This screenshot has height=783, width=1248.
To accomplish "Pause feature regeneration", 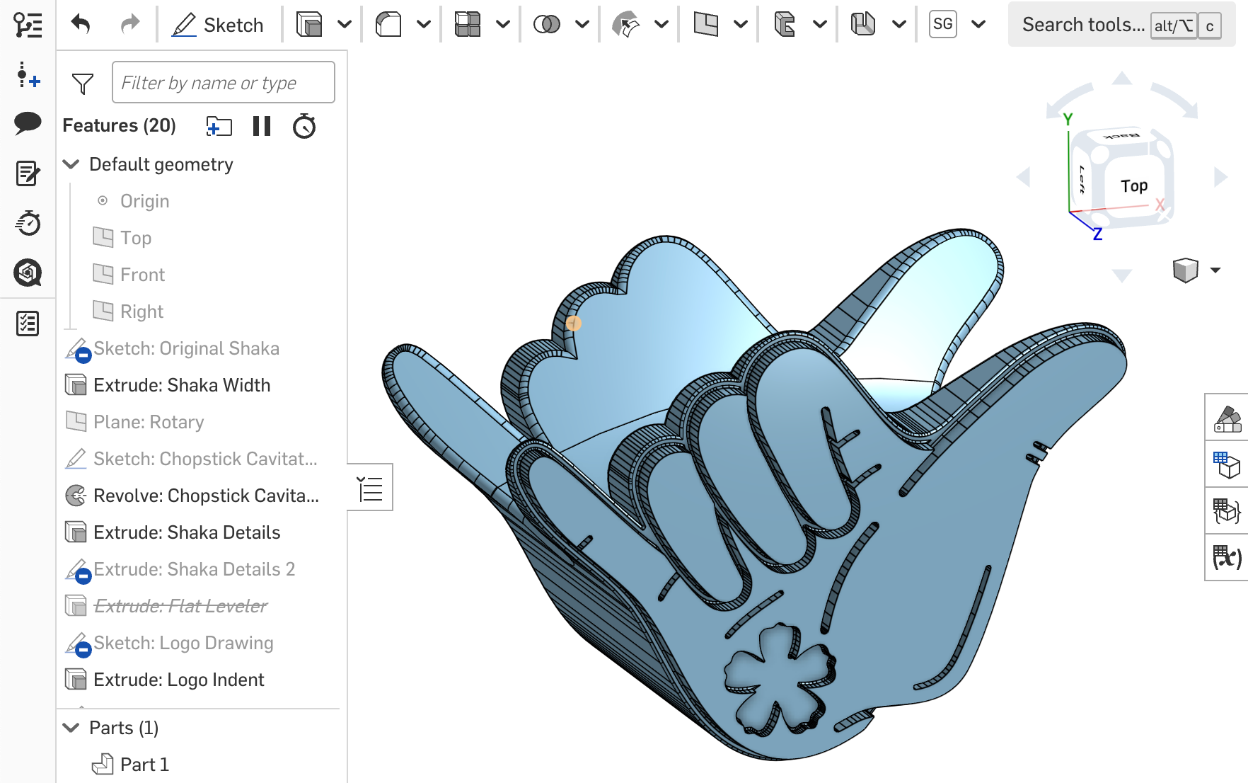I will 262,127.
